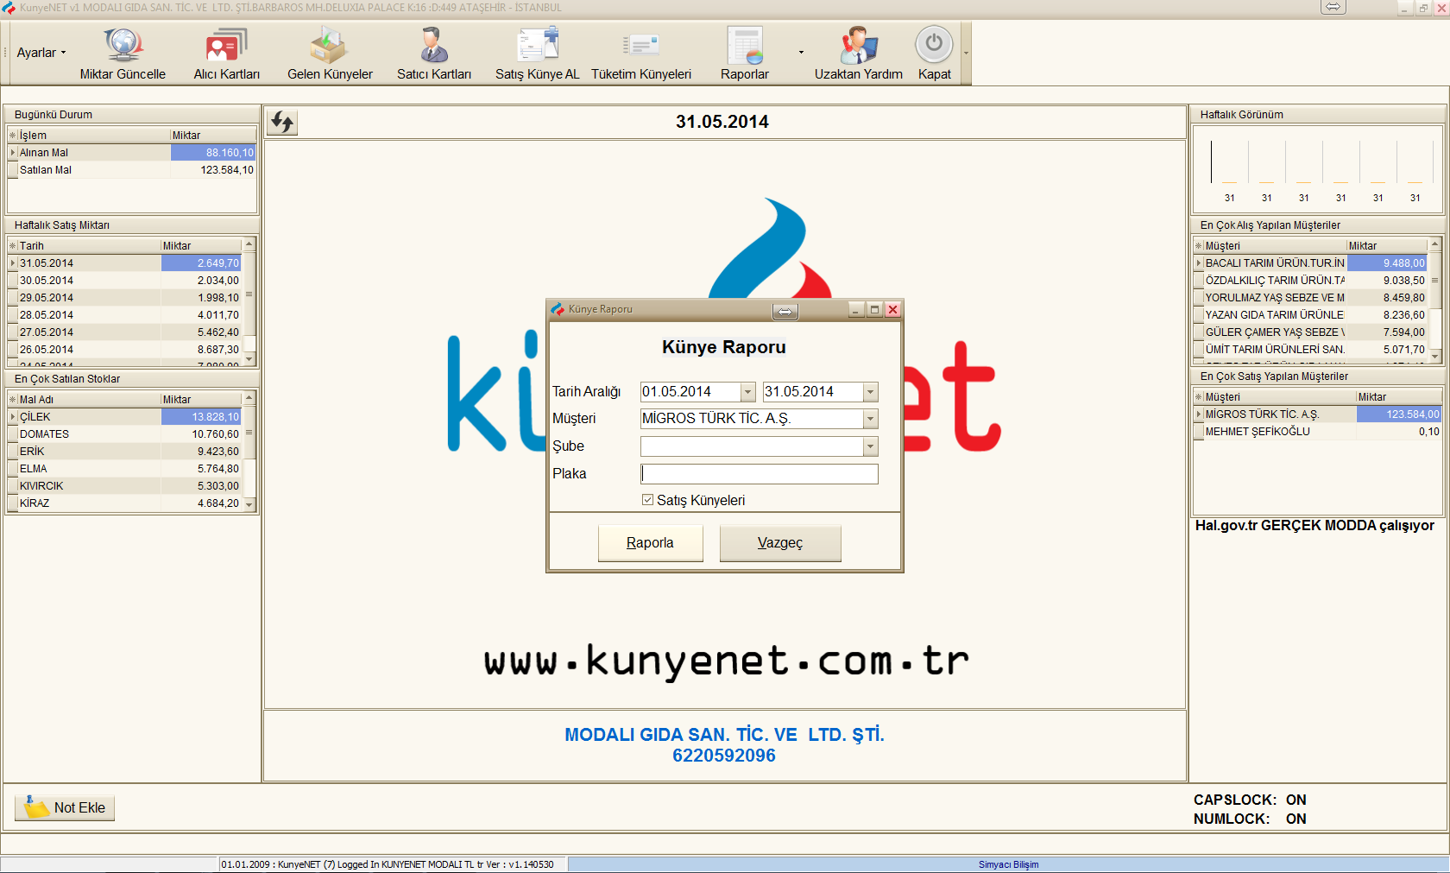Select the MİGROS TÜRK TİC. A.Ş. sales customer row

click(x=1317, y=414)
